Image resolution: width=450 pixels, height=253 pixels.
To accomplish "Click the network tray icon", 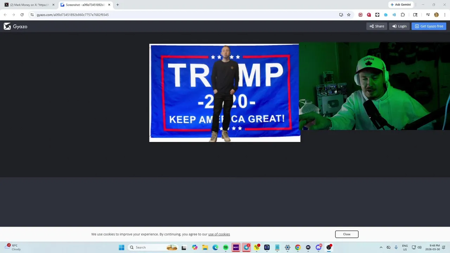I will click(x=414, y=247).
